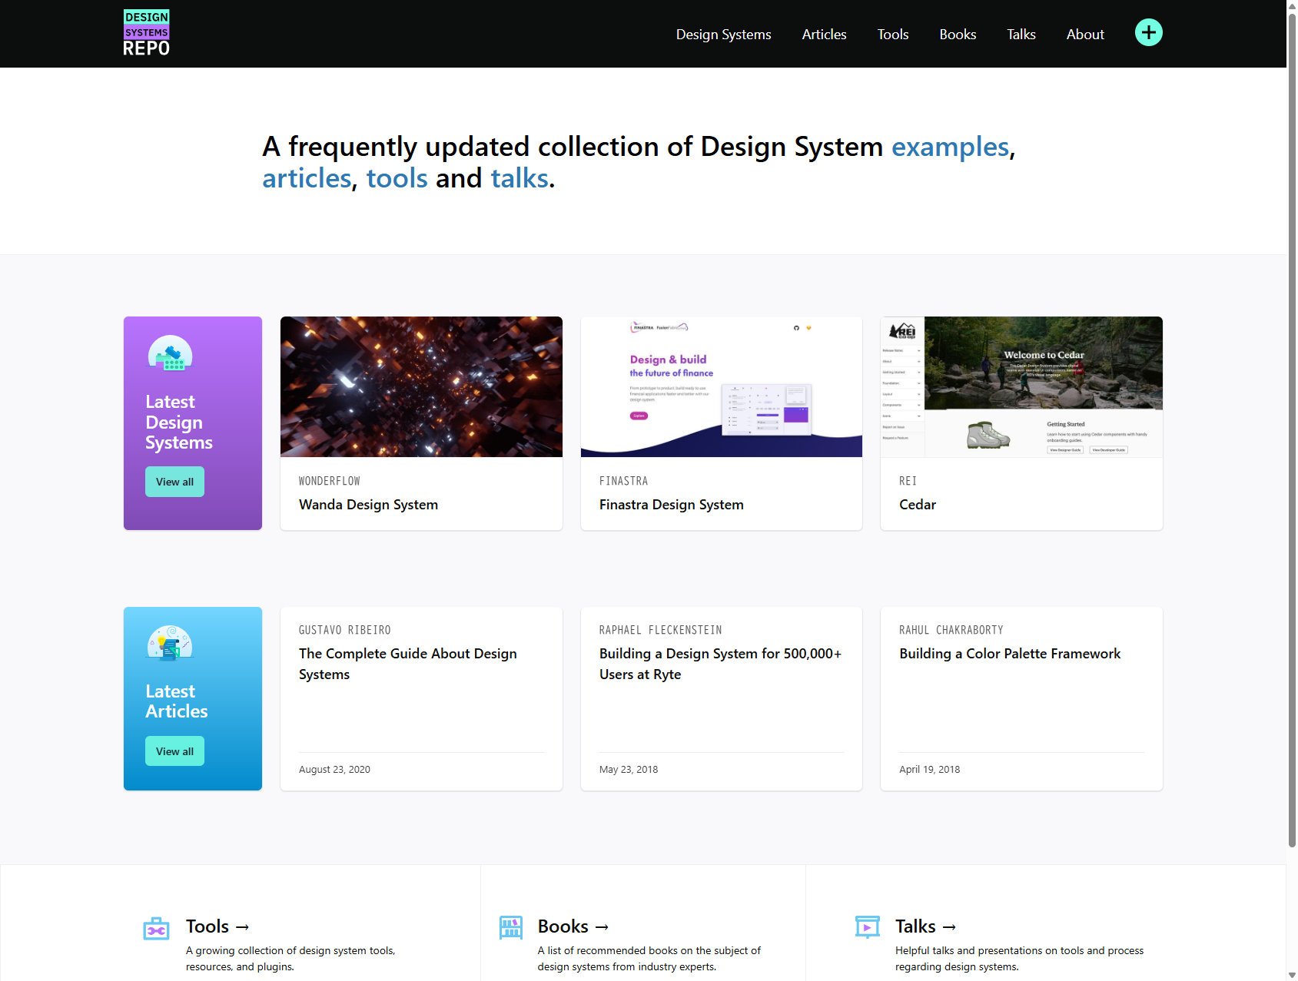The width and height of the screenshot is (1298, 981).
Task: Click the Design Systems Repo logo
Action: click(x=146, y=32)
